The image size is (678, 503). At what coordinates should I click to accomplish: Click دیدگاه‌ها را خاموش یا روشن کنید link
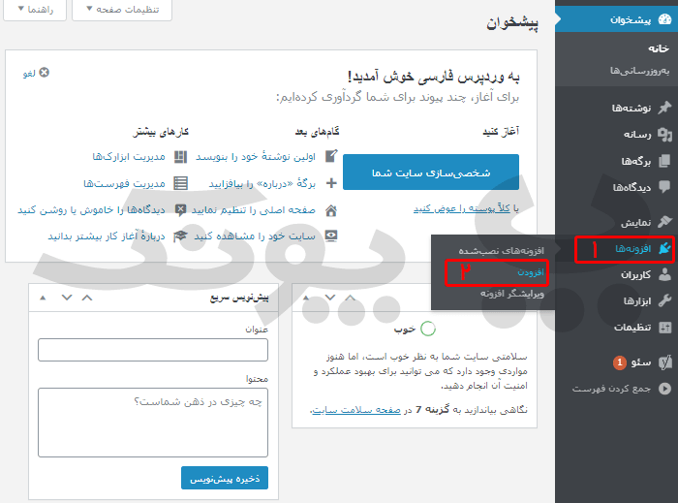click(91, 210)
